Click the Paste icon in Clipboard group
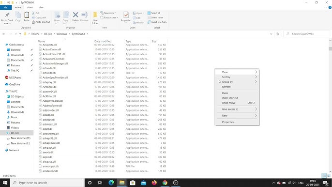Image resolution: width=332 pixels, height=187 pixels. pos(27,16)
